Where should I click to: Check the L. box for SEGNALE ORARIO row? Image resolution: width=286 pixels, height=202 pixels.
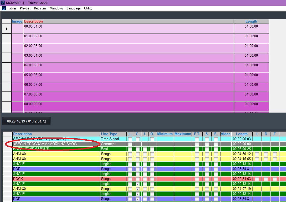pyautogui.click(x=130, y=139)
